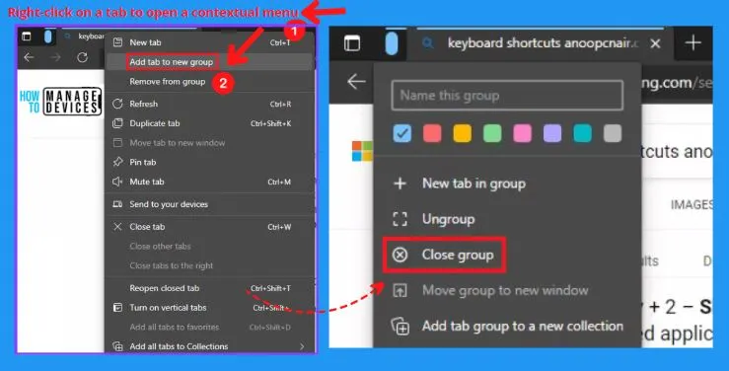Screen dimensions: 729x371
Task: Pick the purple group color swatch
Action: click(552, 133)
